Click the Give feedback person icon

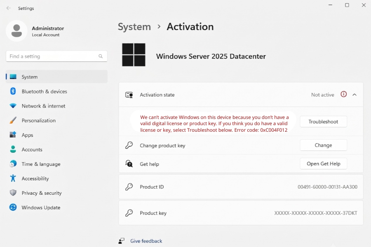point(121,241)
